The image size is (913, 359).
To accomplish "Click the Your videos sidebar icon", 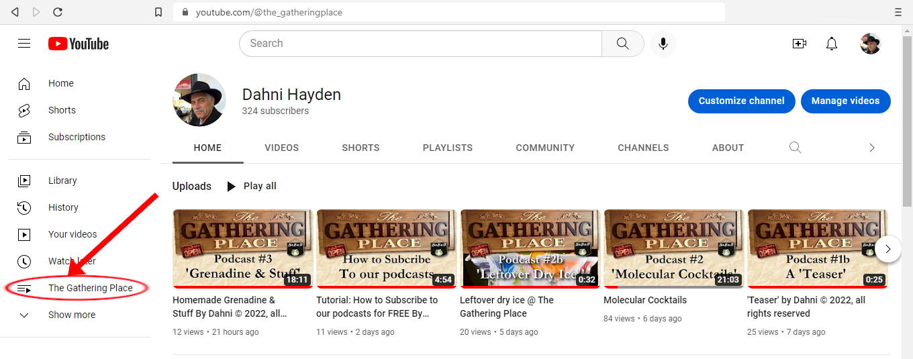I will coord(24,234).
